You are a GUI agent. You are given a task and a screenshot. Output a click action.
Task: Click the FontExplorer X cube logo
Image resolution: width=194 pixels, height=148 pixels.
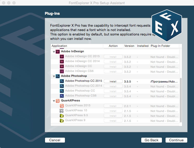(167, 25)
